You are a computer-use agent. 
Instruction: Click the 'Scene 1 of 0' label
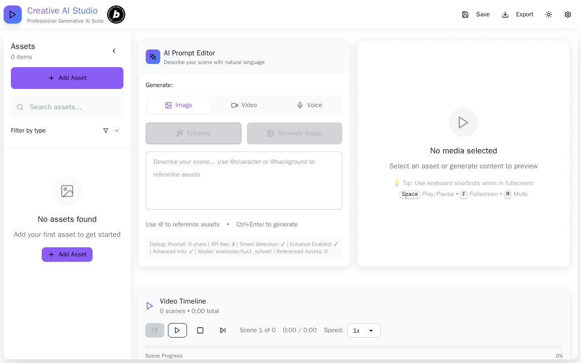pos(257,330)
